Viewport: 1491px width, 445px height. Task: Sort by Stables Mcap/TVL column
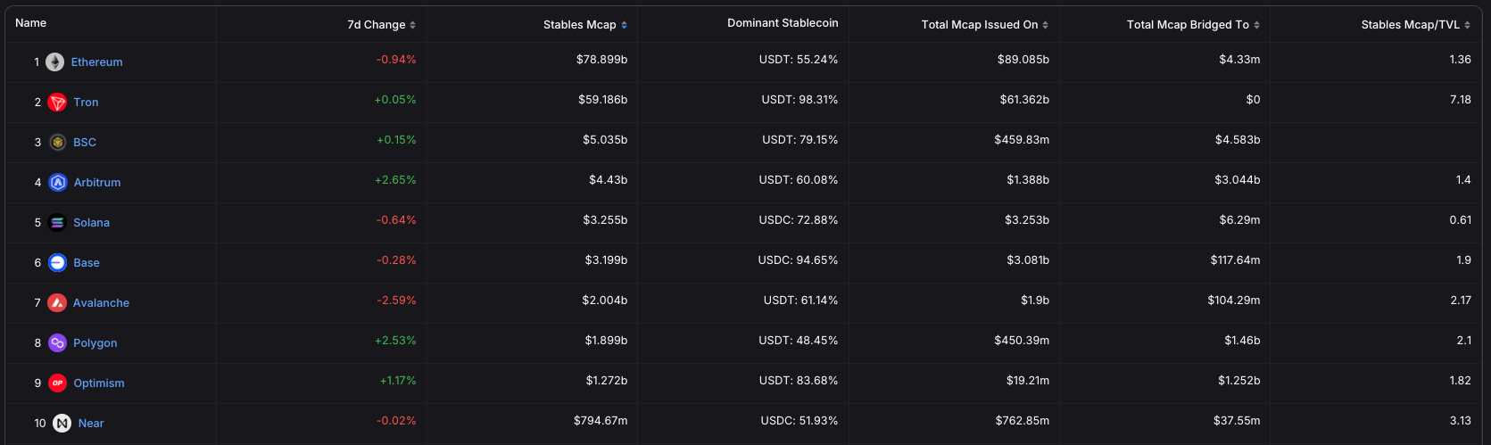[1415, 25]
